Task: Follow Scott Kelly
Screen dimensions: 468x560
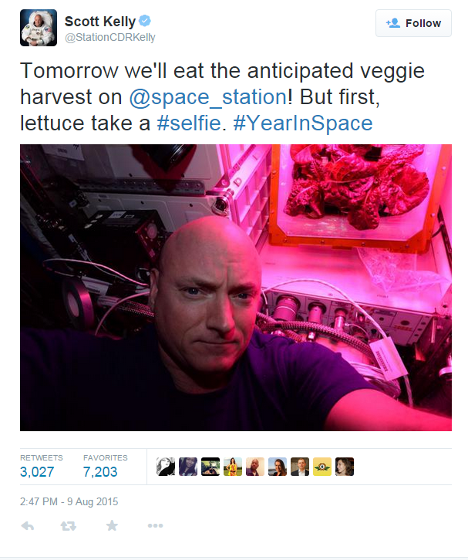Action: pos(413,23)
